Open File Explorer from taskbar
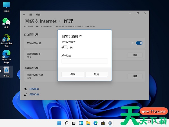This screenshot has width=169, height=127. [x=88, y=123]
